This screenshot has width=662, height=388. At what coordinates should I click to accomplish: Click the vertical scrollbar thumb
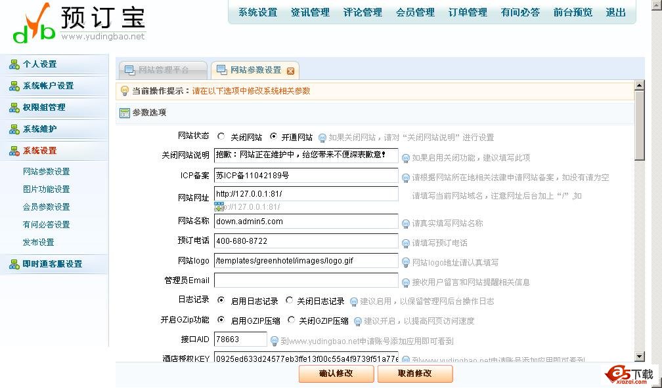(639, 126)
